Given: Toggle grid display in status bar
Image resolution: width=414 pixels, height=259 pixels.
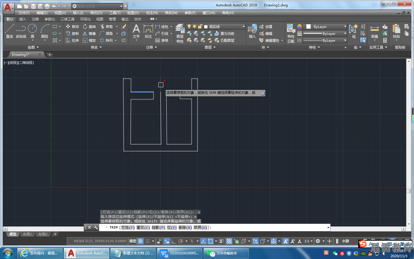Looking at the screenshot, I should pyautogui.click(x=140, y=241).
